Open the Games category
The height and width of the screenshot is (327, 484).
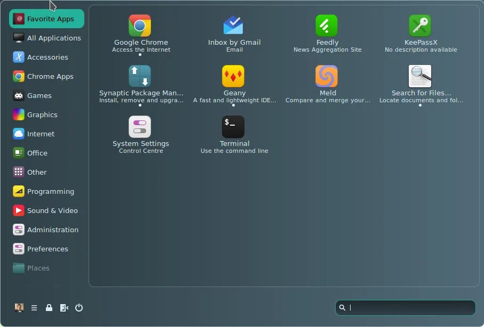46,95
